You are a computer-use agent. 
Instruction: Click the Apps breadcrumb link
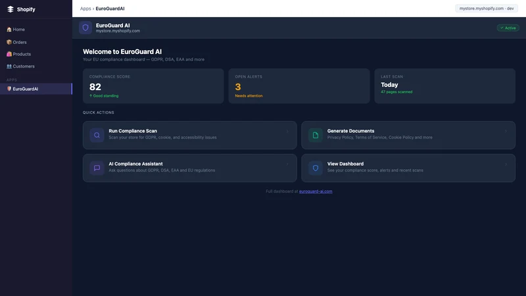[85, 9]
